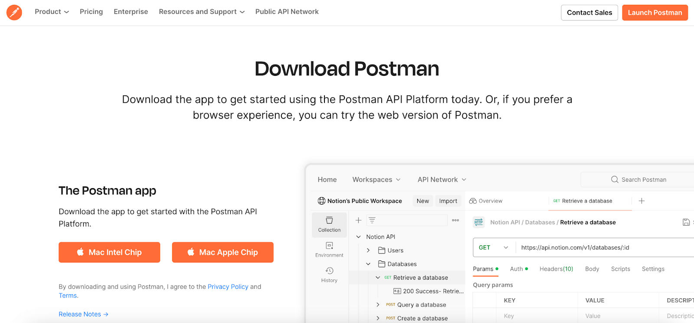Image resolution: width=694 pixels, height=323 pixels.
Task: Click the Overview tab icon
Action: [473, 201]
